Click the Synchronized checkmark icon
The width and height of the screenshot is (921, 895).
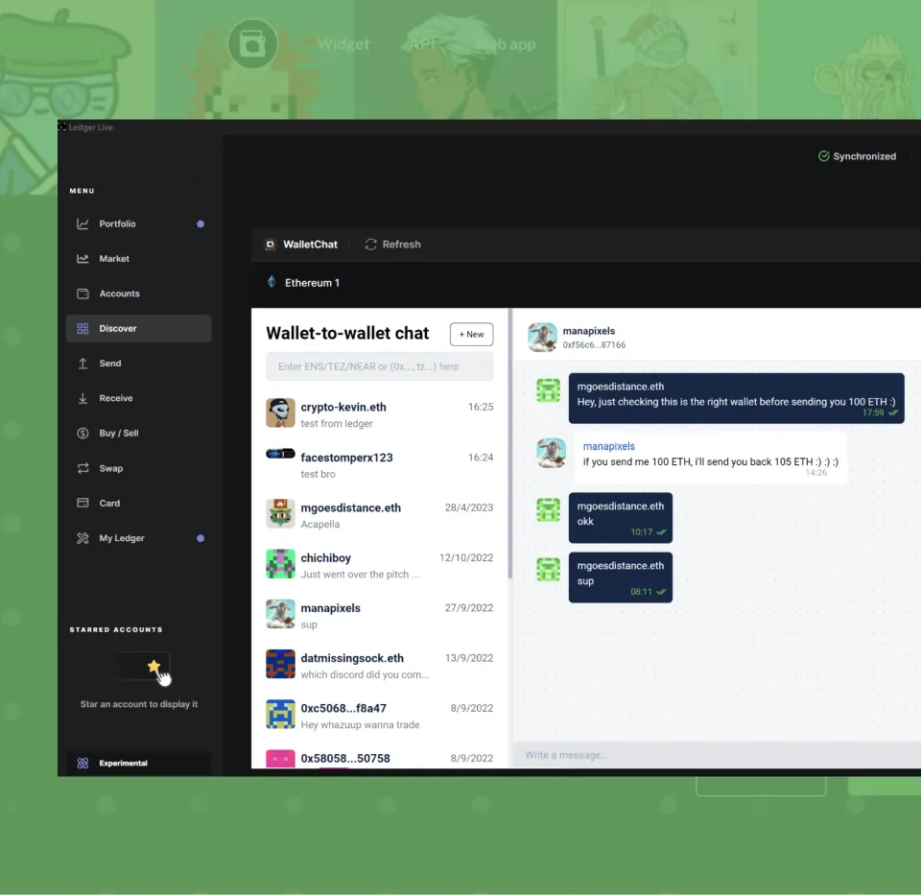823,156
